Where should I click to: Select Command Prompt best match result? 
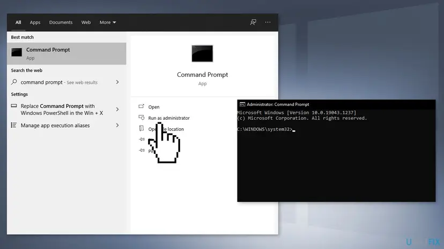[x=66, y=53]
